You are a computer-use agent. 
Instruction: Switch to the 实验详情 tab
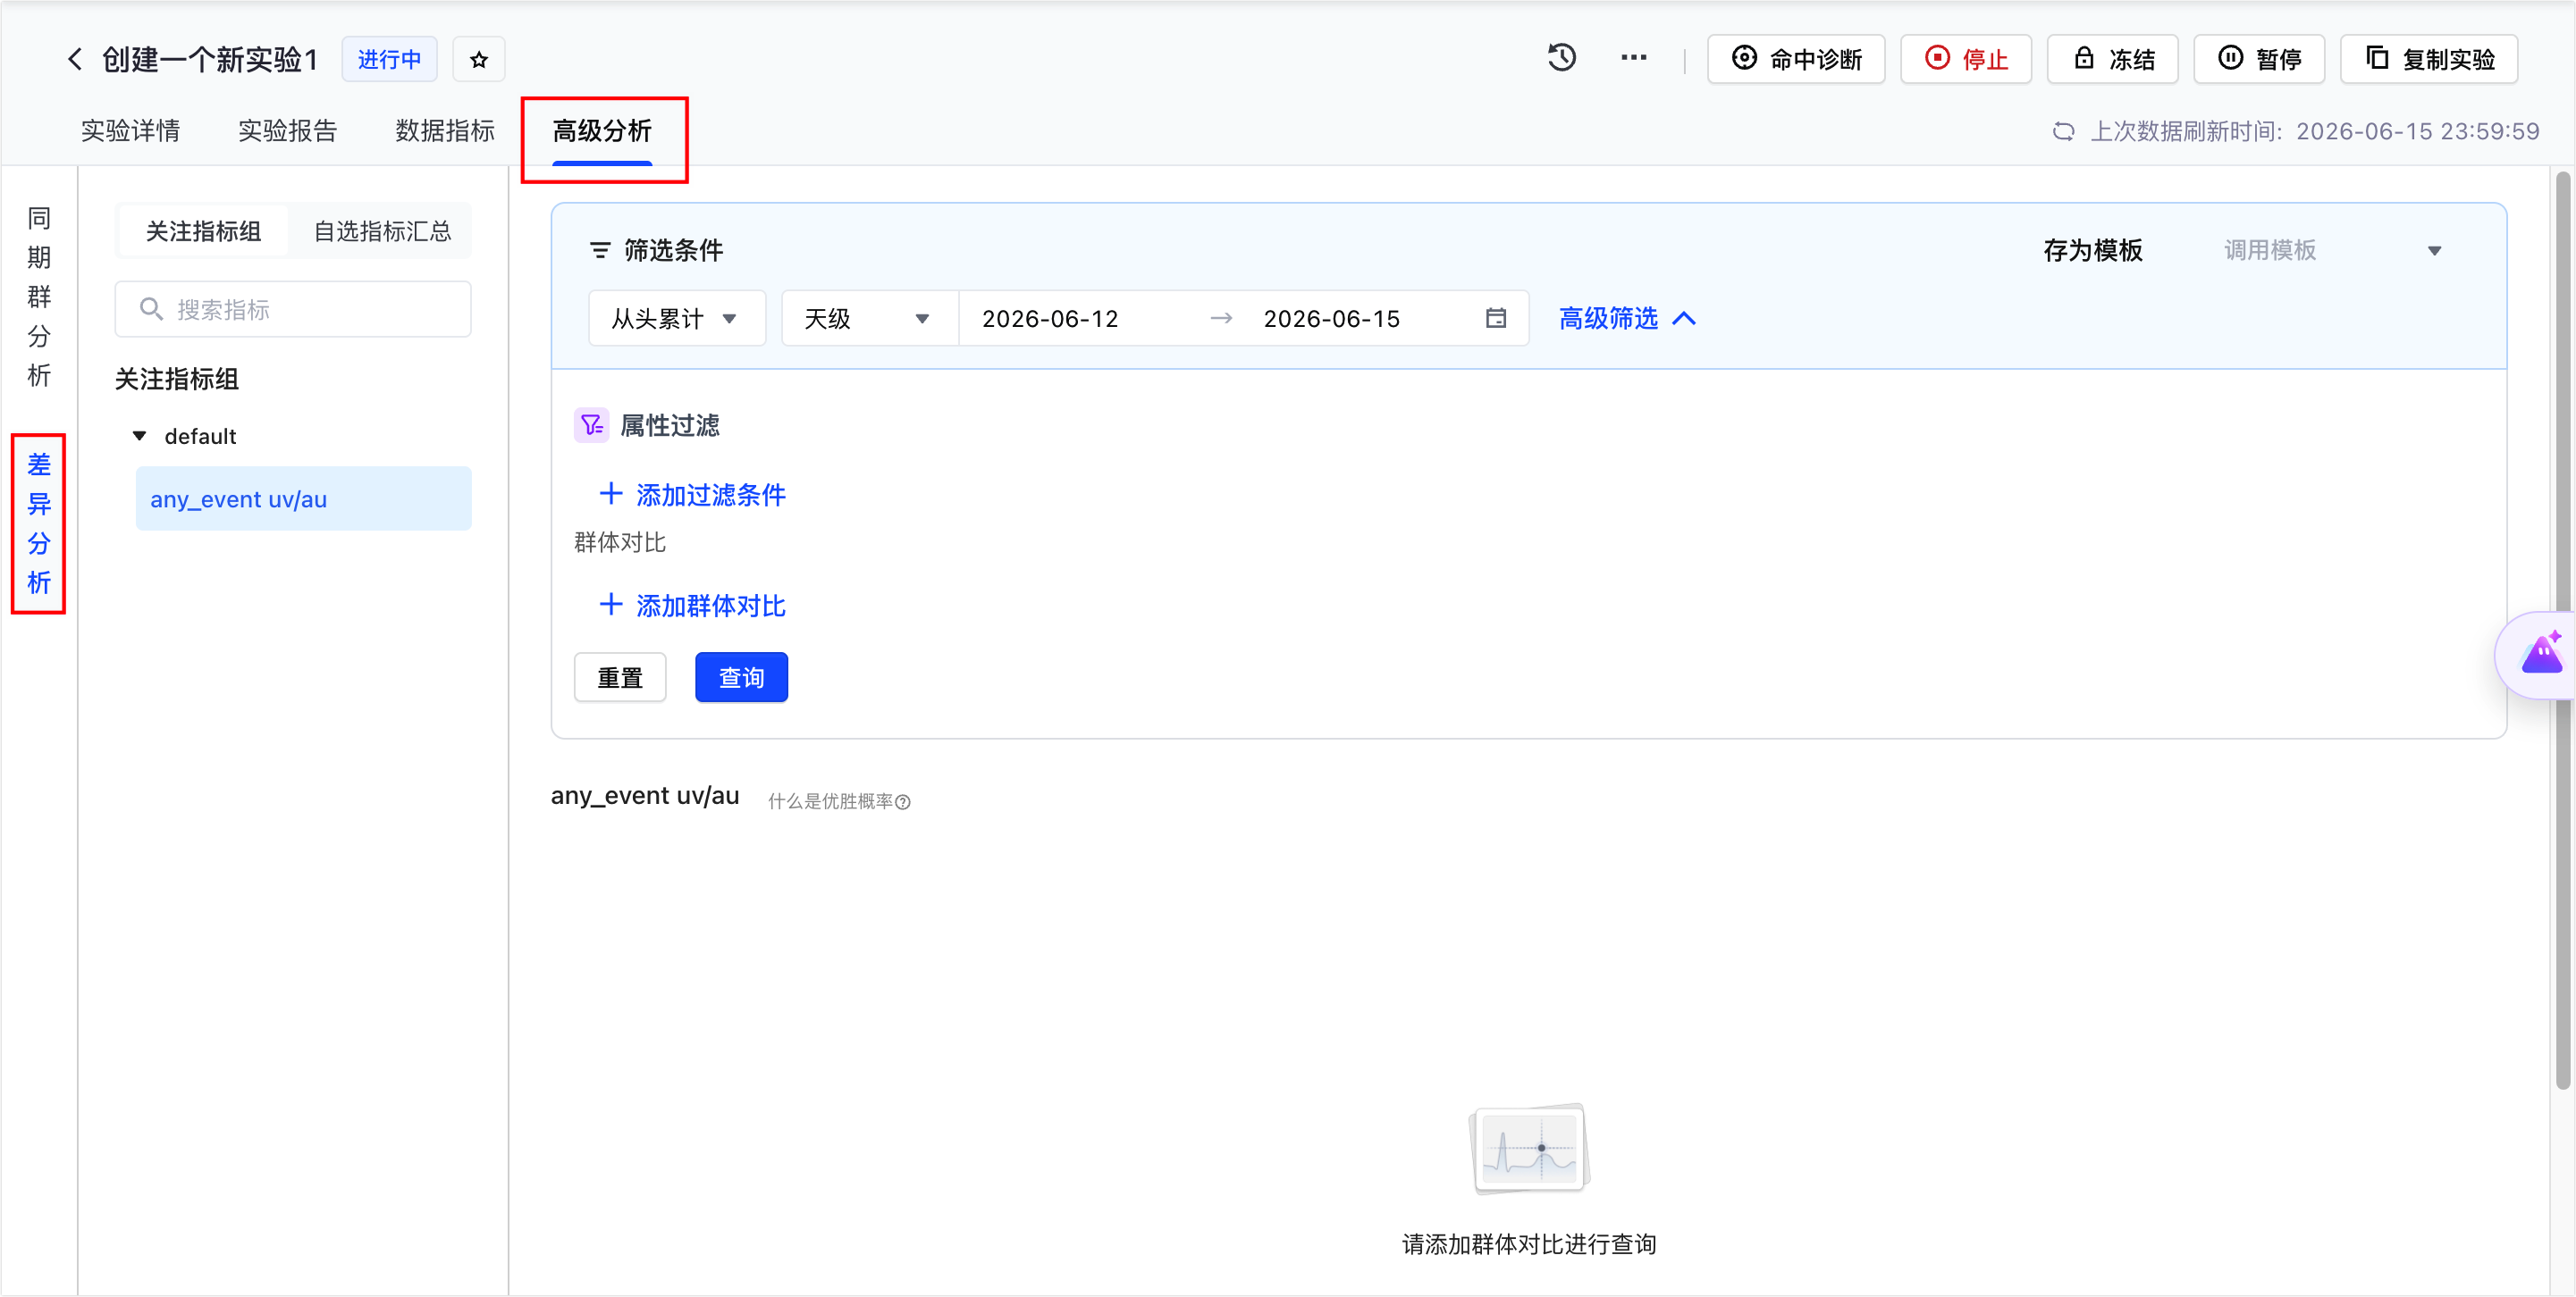tap(130, 131)
